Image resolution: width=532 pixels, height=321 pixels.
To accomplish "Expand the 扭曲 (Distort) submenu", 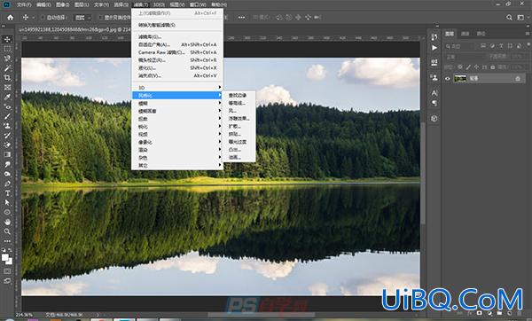I will point(177,119).
